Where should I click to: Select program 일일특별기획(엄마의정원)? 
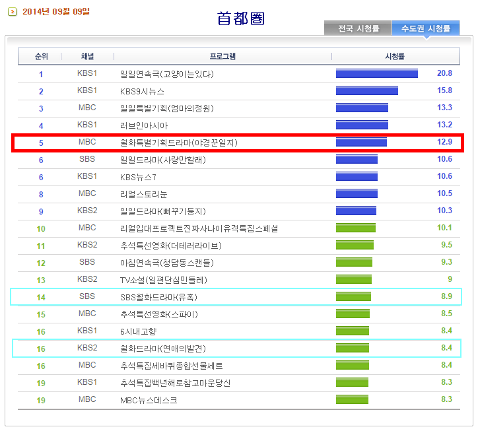[167, 108]
